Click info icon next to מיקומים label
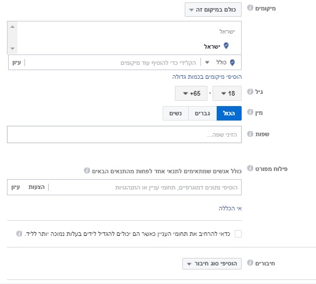The height and width of the screenshot is (284, 316). tap(250, 8)
